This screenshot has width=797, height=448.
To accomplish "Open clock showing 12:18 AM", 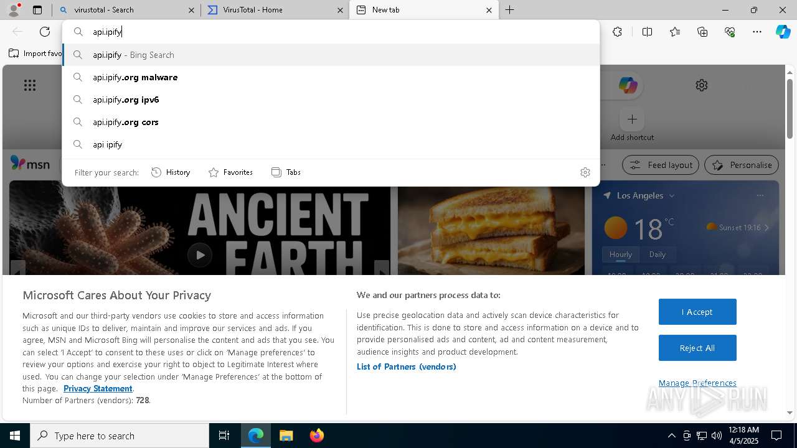I will tap(743, 436).
